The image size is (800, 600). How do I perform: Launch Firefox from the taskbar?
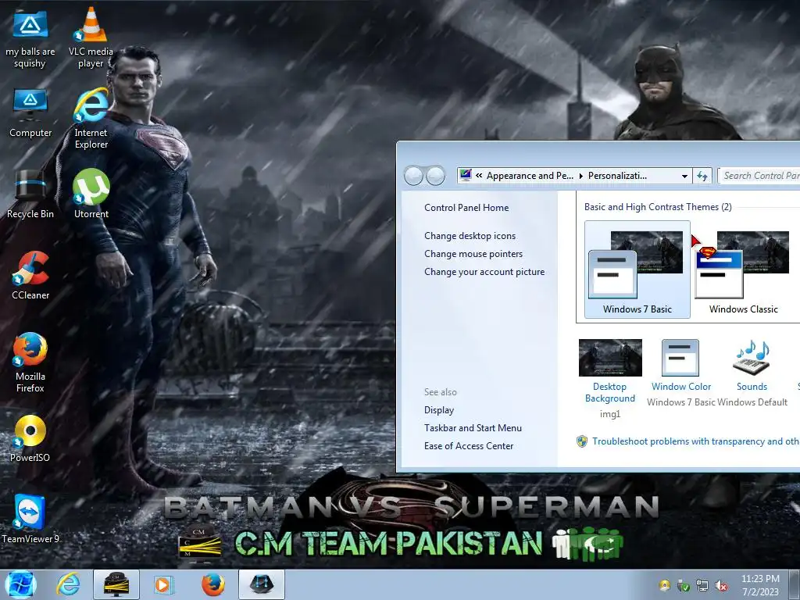point(212,584)
